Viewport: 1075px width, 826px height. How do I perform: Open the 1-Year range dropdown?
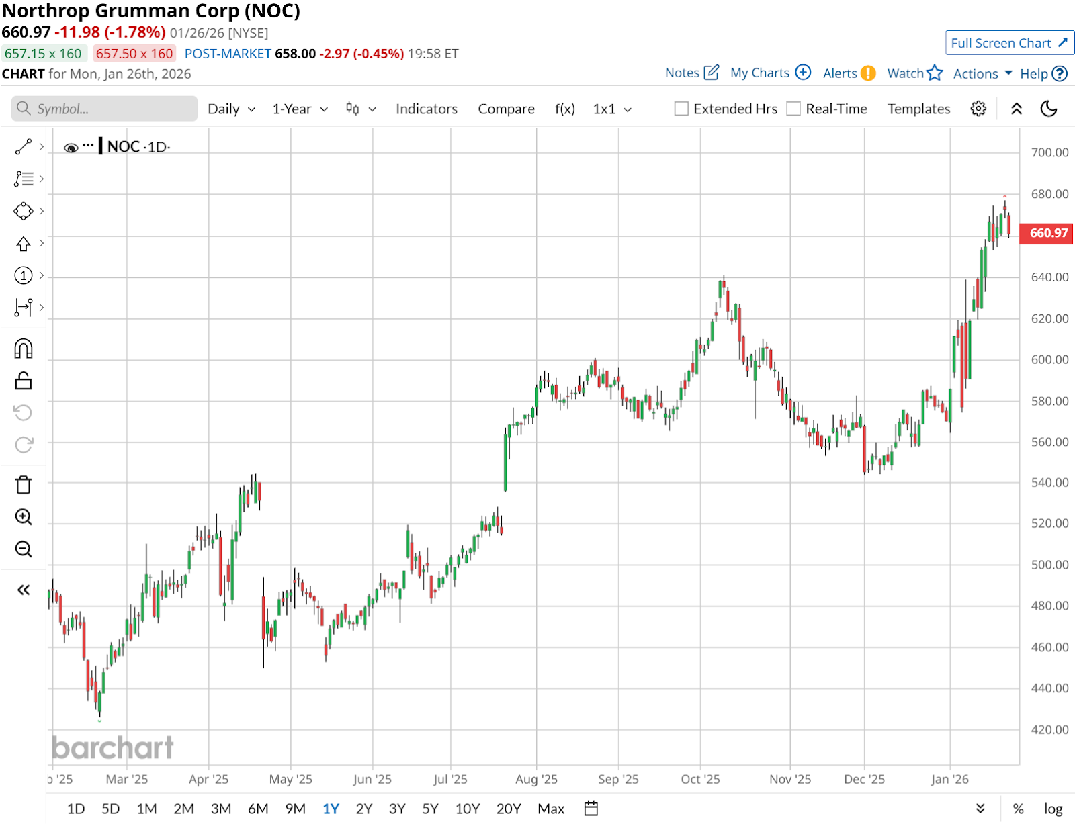[299, 108]
